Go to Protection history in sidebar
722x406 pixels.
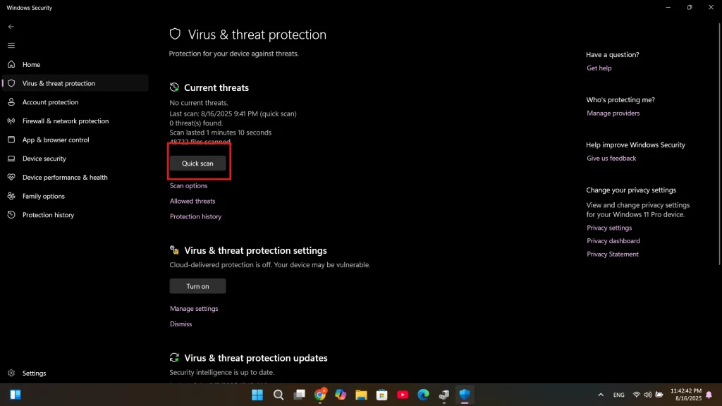click(48, 215)
